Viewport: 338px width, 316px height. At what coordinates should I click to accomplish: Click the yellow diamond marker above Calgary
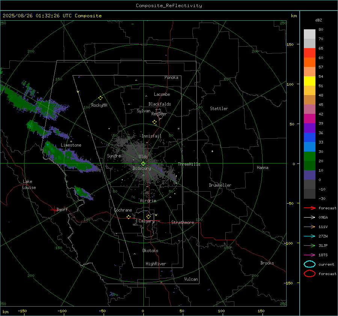click(x=148, y=216)
